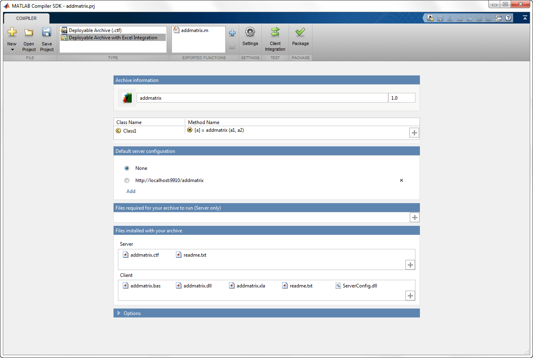This screenshot has height=358, width=533.
Task: Click the Open Project folder icon
Action: click(29, 32)
